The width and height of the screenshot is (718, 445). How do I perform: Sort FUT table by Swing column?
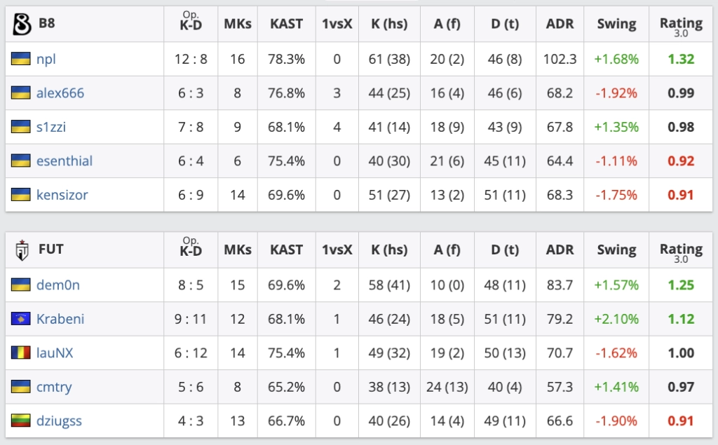click(x=616, y=250)
